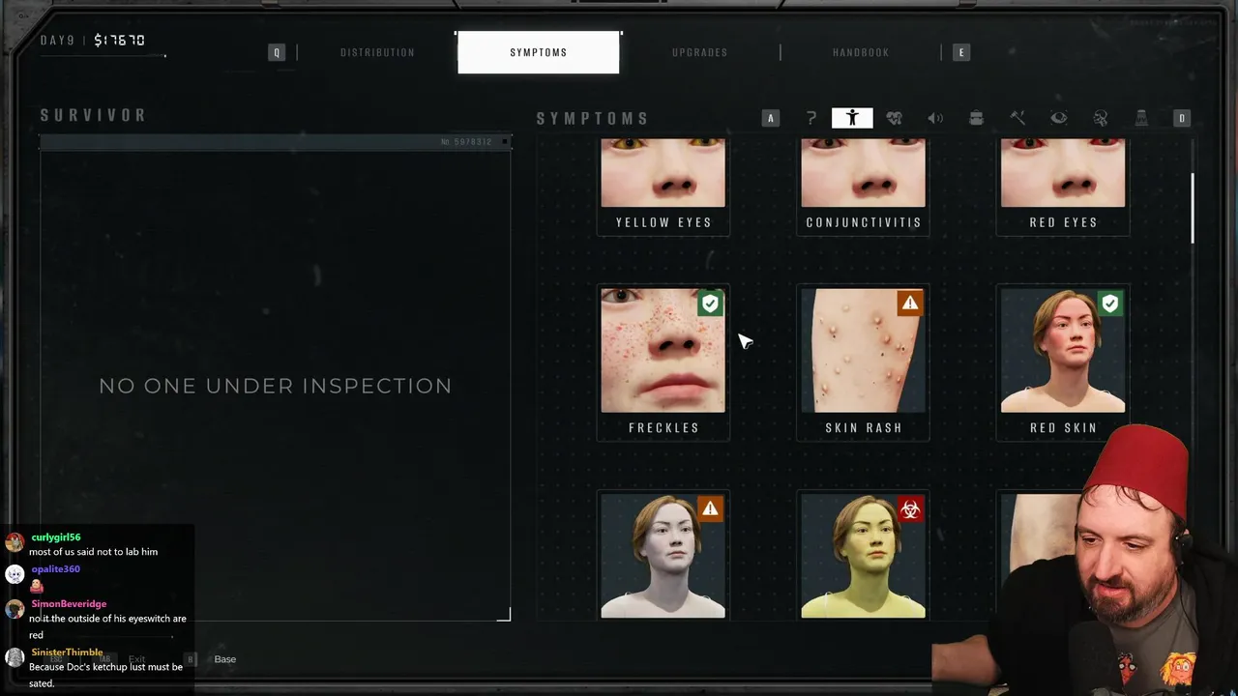The height and width of the screenshot is (696, 1238).
Task: Click the Conjunctivitis label text
Action: [x=864, y=222]
